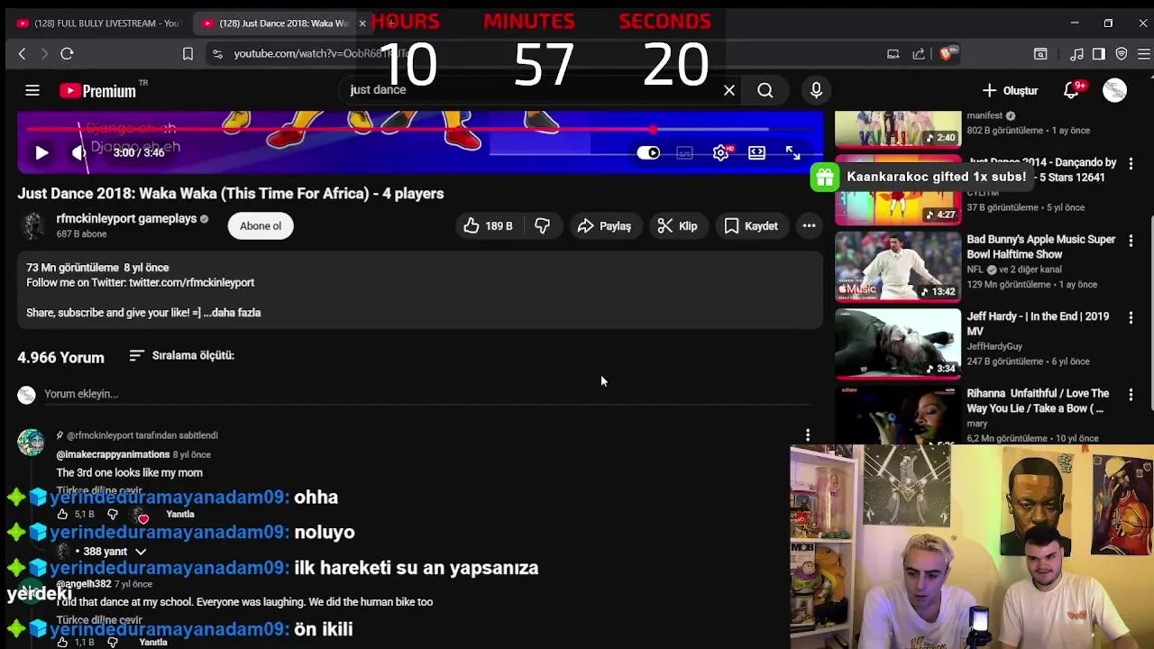Open site settings icon beside URL
Image resolution: width=1154 pixels, height=649 pixels.
pyautogui.click(x=217, y=54)
